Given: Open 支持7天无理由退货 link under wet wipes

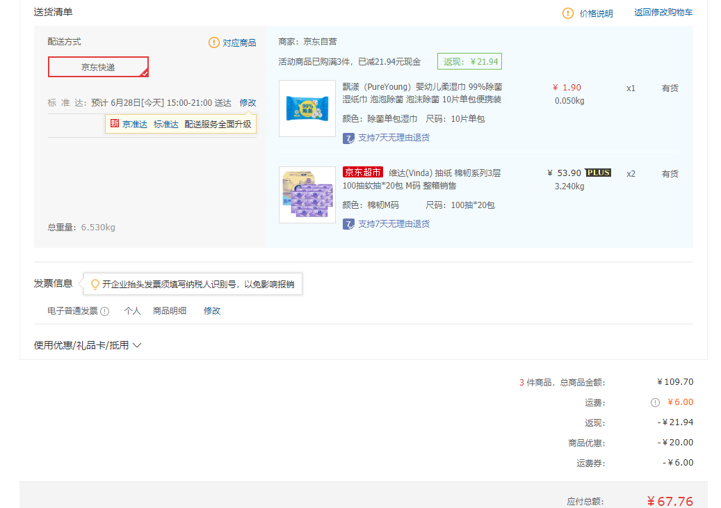Looking at the screenshot, I should point(394,138).
